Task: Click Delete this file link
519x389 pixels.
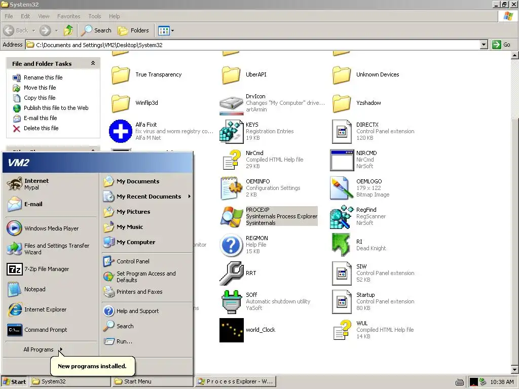Action: (x=41, y=128)
